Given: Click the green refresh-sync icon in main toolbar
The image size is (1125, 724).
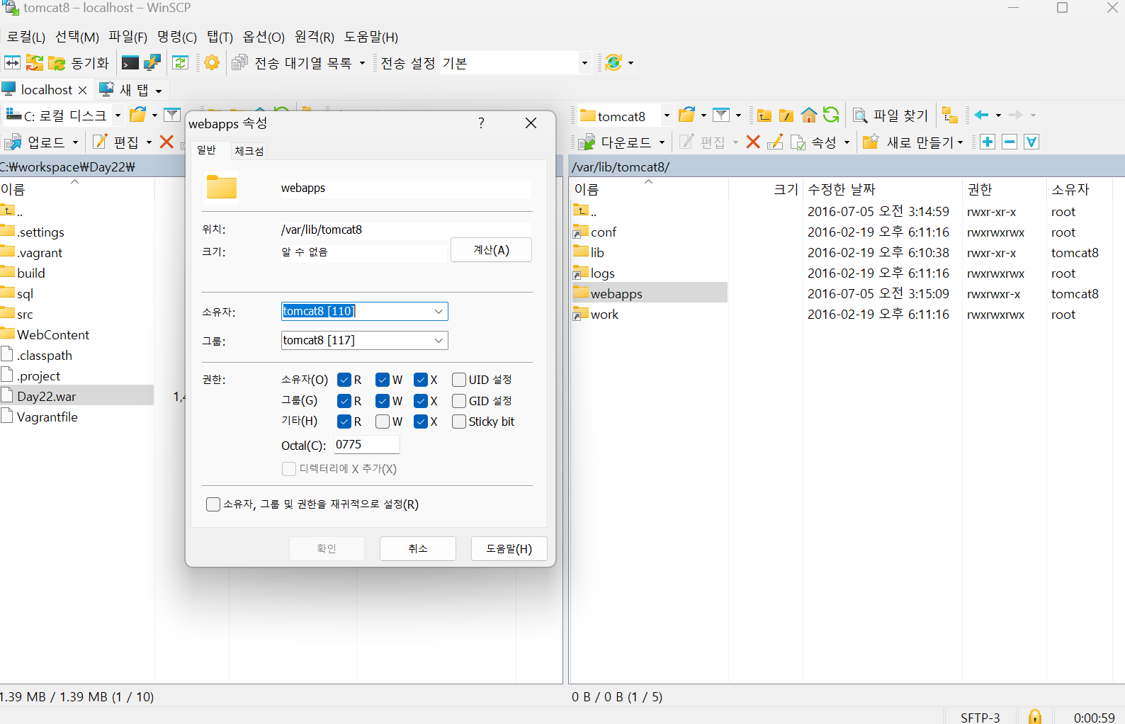Looking at the screenshot, I should [181, 63].
